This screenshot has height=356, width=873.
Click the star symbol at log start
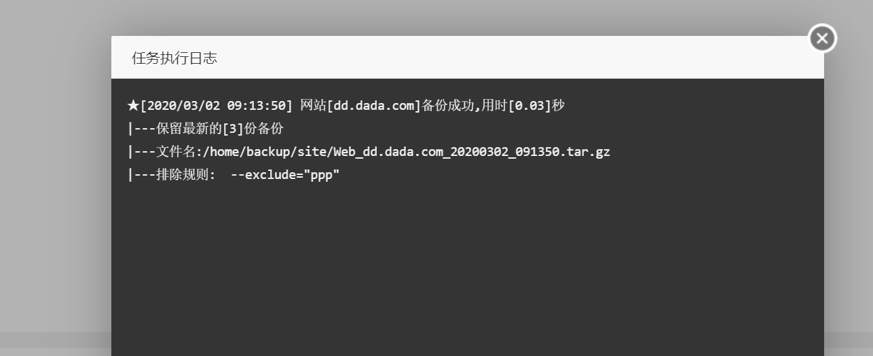[x=133, y=105]
